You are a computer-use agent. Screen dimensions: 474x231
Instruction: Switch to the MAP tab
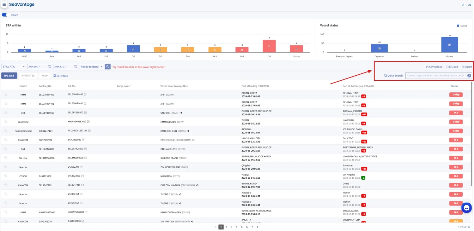45,76
